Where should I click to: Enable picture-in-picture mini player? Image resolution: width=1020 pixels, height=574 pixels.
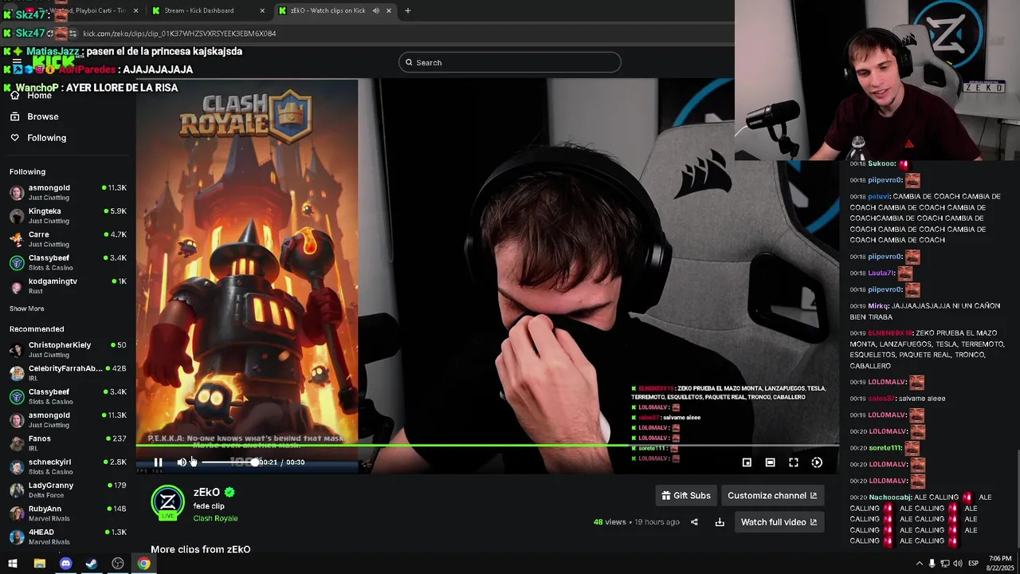coord(747,462)
